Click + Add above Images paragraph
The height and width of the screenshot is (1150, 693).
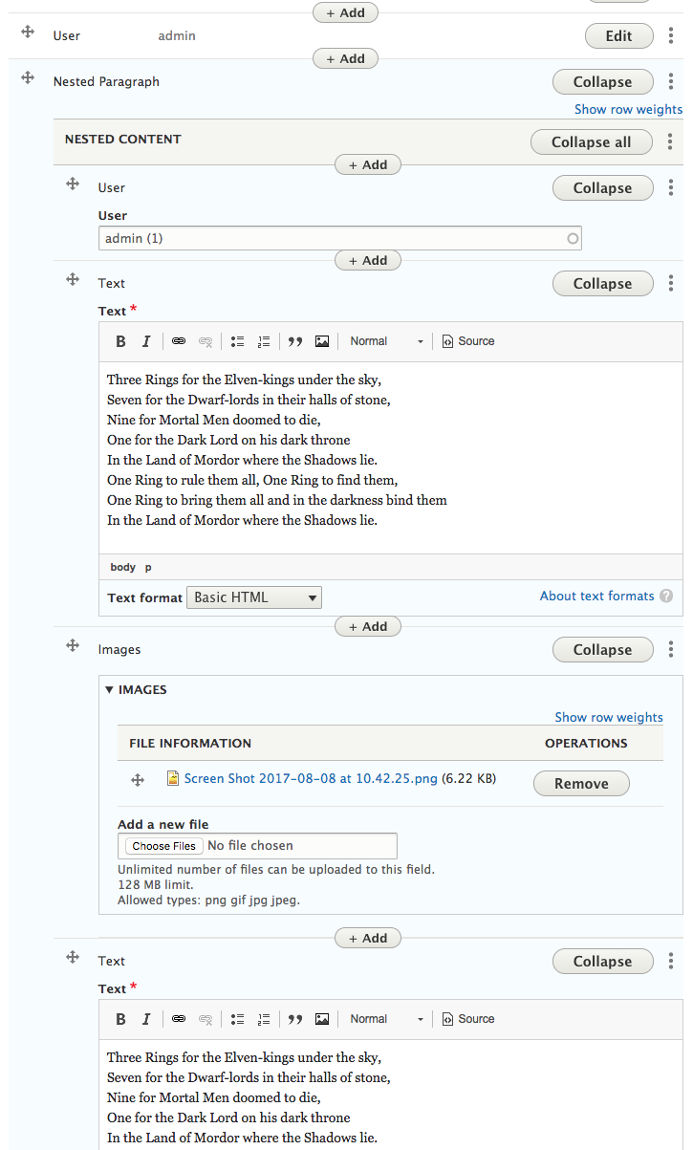(x=368, y=626)
